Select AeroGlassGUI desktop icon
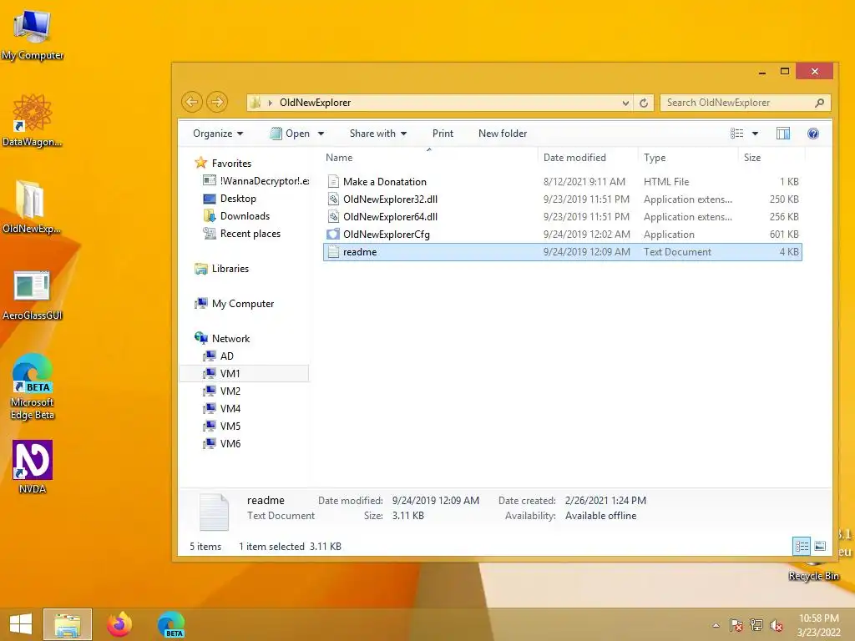The height and width of the screenshot is (641, 855). [33, 295]
